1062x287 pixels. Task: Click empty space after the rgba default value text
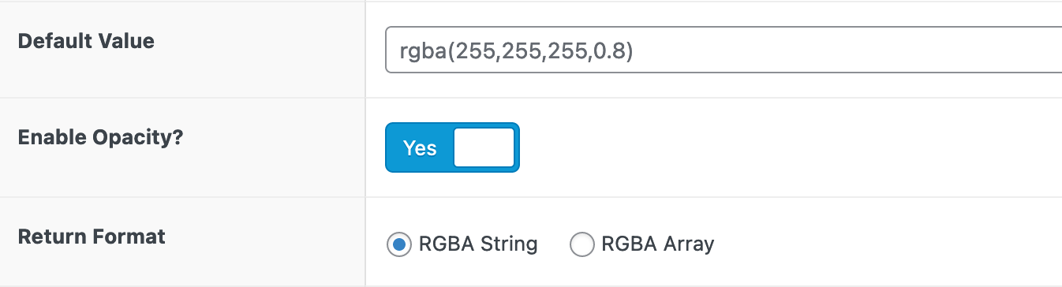844,51
